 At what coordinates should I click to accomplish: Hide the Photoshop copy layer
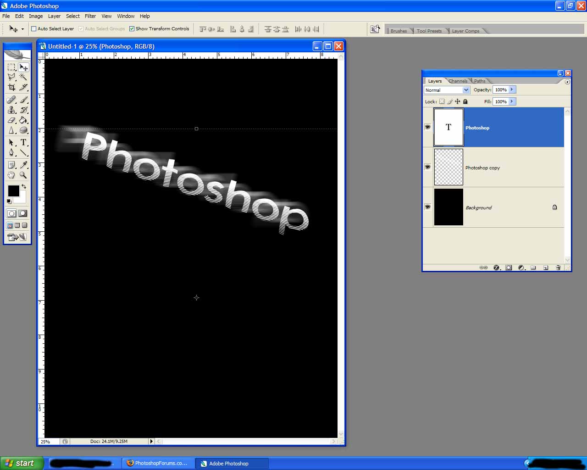tap(427, 167)
